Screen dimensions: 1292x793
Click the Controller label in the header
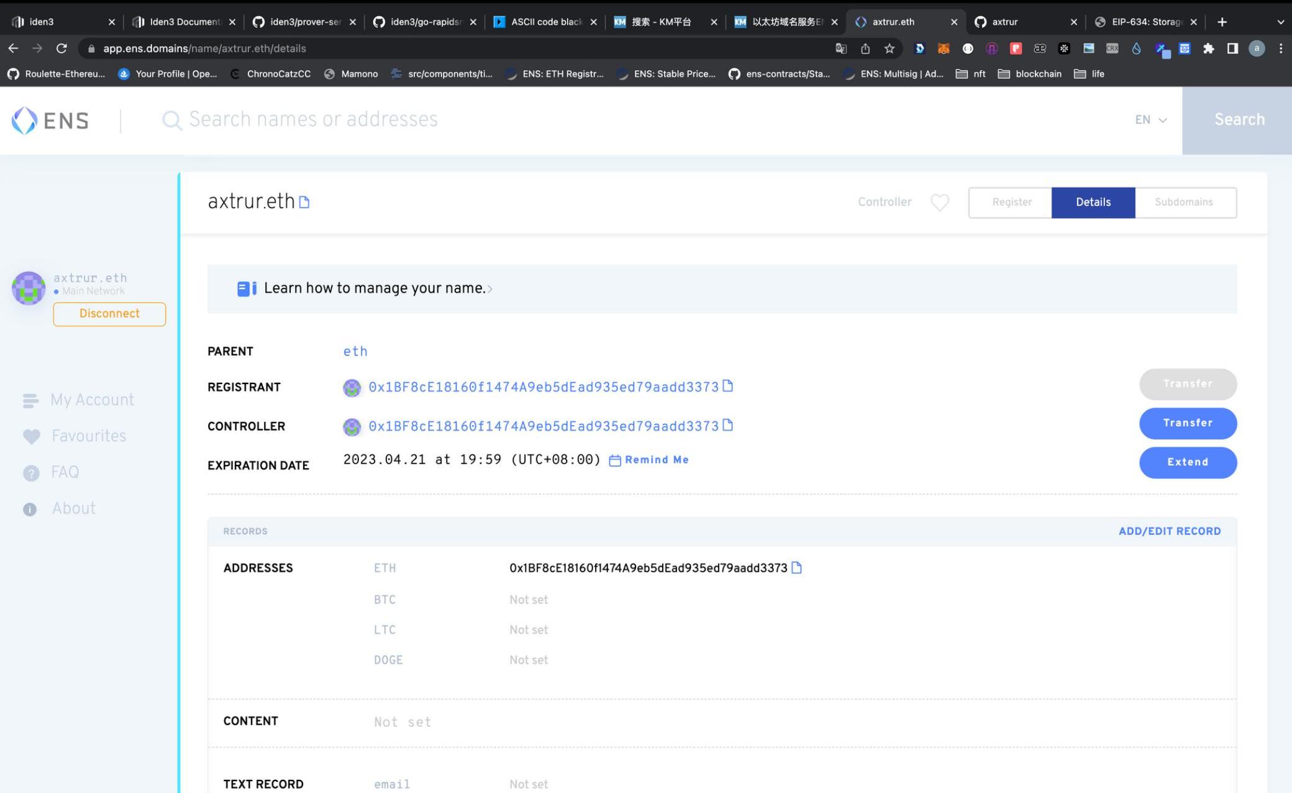pos(885,203)
